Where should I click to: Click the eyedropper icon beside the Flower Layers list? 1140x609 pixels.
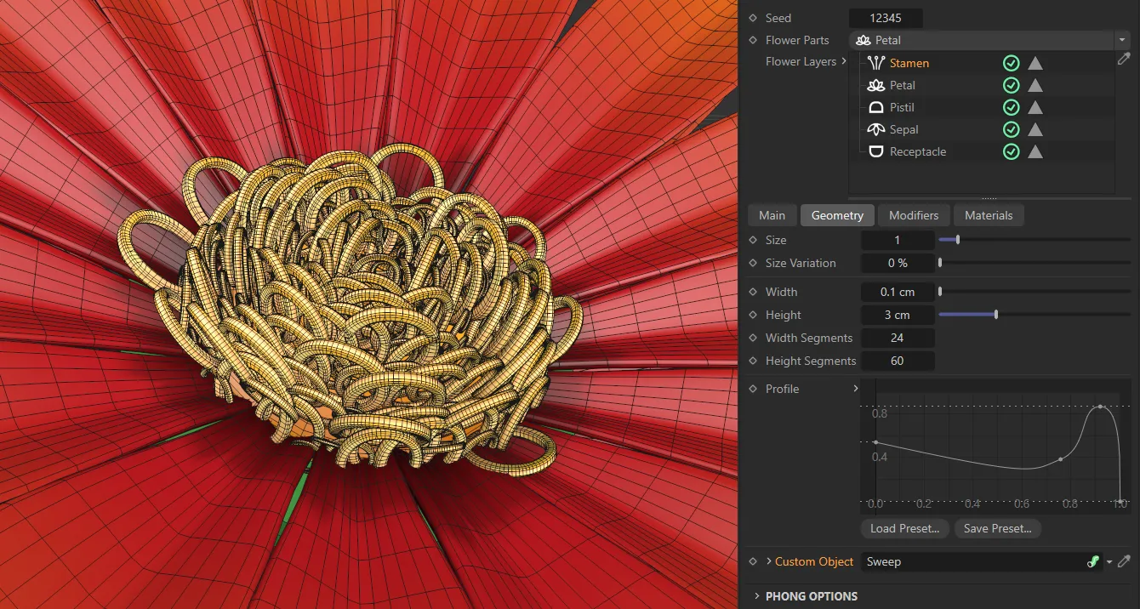pos(1124,59)
